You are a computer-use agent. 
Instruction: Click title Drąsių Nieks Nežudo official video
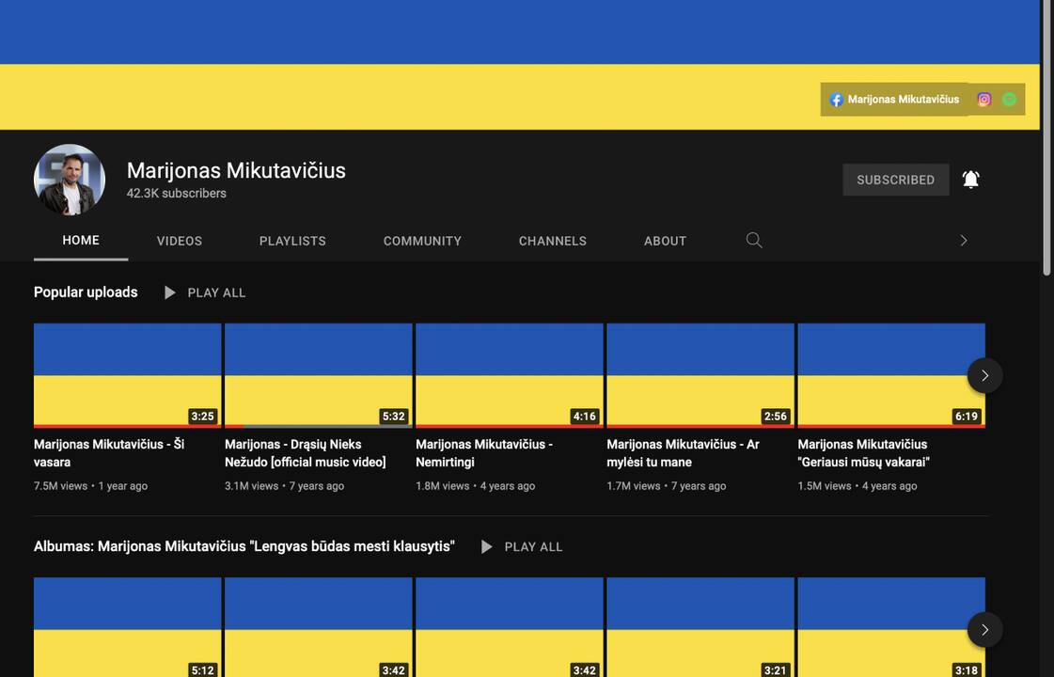[x=306, y=453]
